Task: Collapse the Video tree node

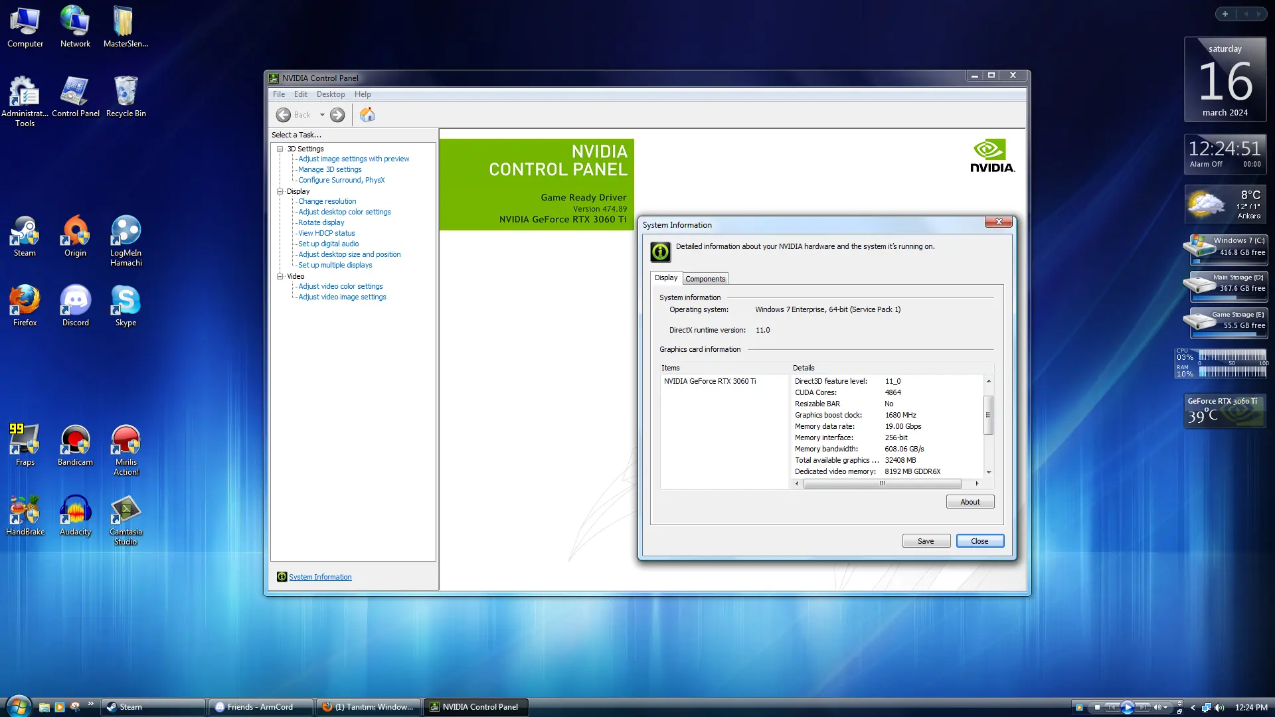Action: click(x=280, y=276)
